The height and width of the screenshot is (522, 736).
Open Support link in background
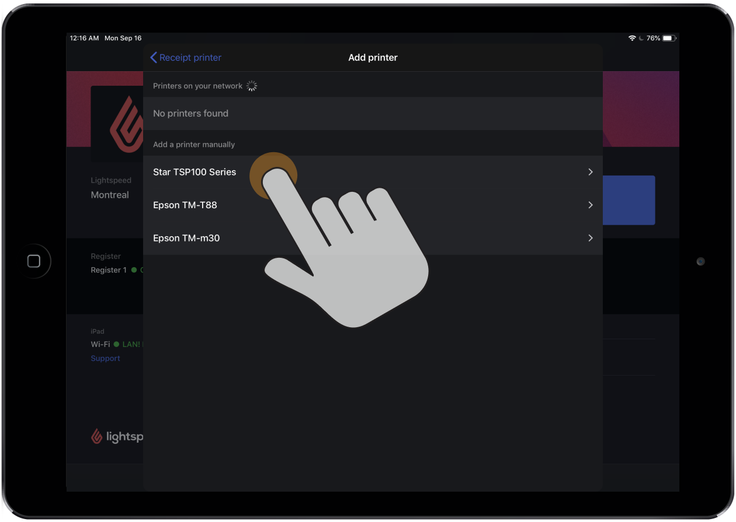coord(105,358)
